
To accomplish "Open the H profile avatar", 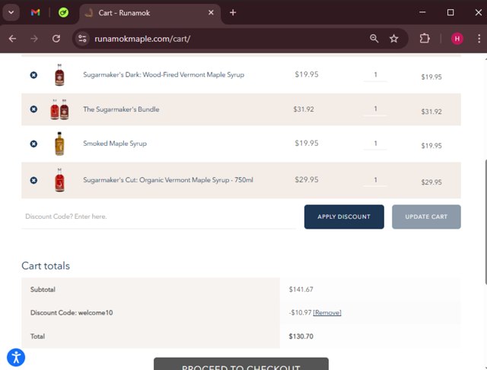I will (457, 39).
